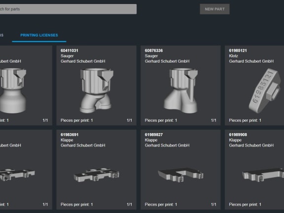Click Gerhard Schubert GmbH on card 61985121
Screen dimensions: 284x213
tap(251, 61)
